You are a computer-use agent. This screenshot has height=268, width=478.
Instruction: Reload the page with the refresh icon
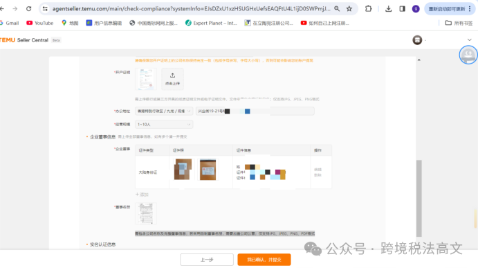click(x=28, y=9)
